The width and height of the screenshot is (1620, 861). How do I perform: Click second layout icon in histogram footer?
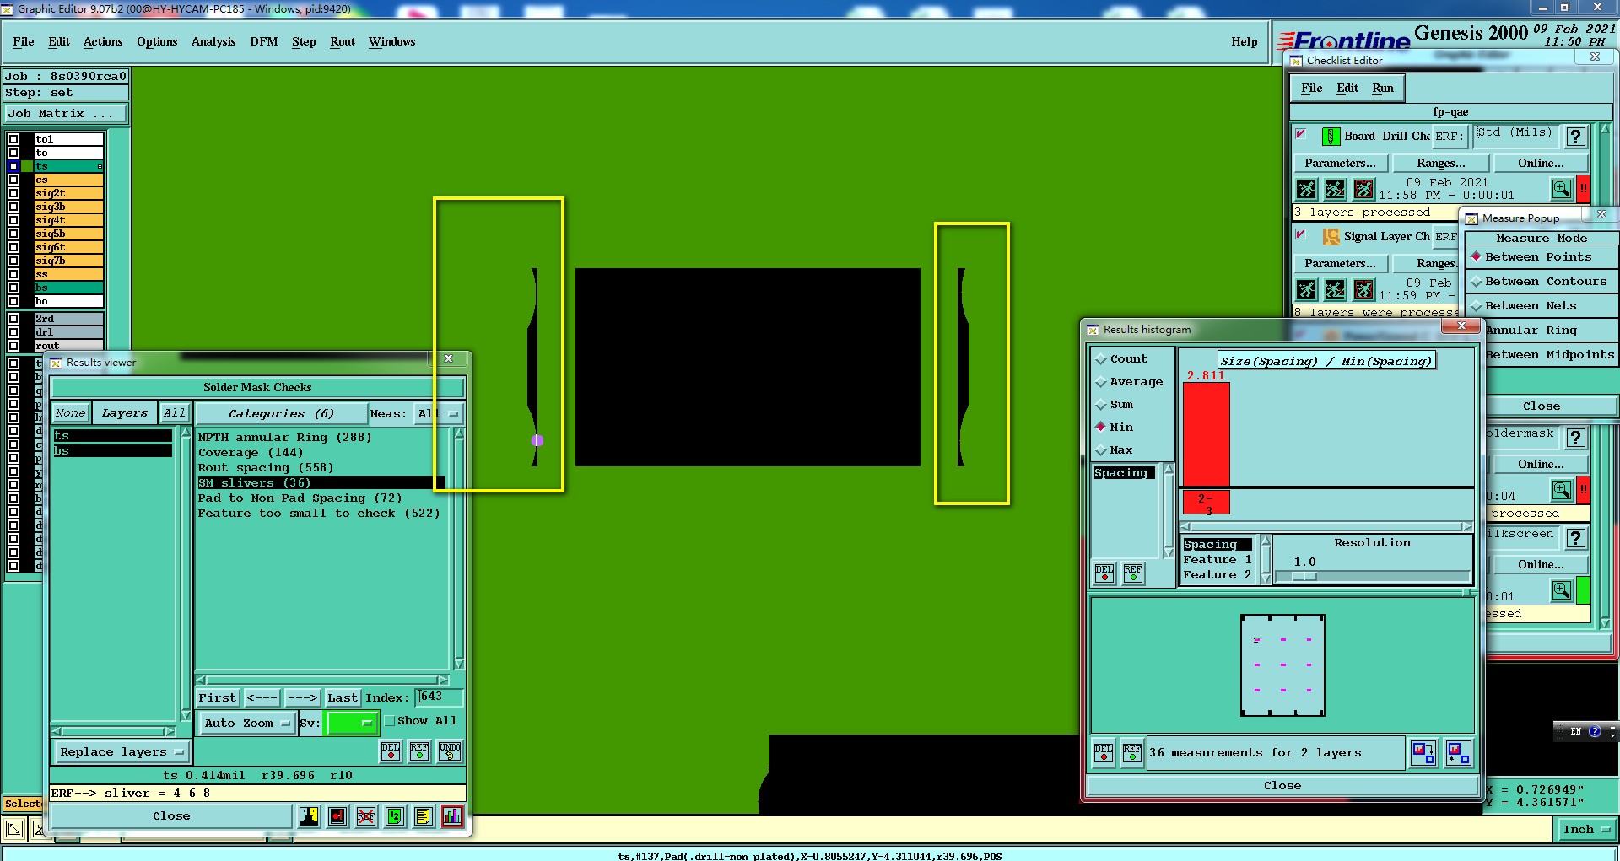coord(1458,752)
